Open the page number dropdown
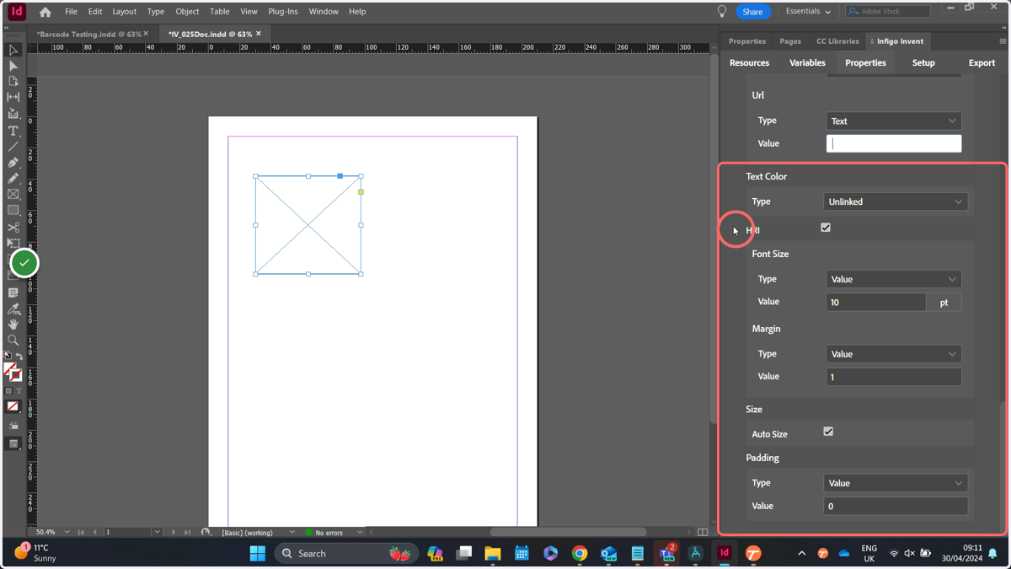The width and height of the screenshot is (1011, 569). 157,532
